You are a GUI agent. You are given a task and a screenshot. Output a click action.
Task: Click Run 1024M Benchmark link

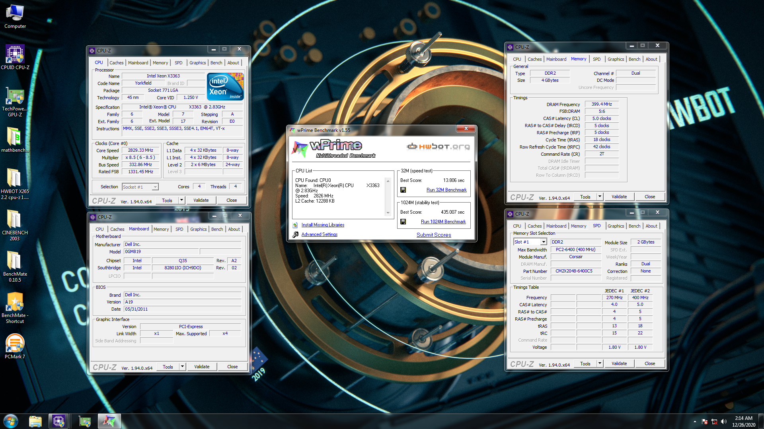tap(443, 222)
